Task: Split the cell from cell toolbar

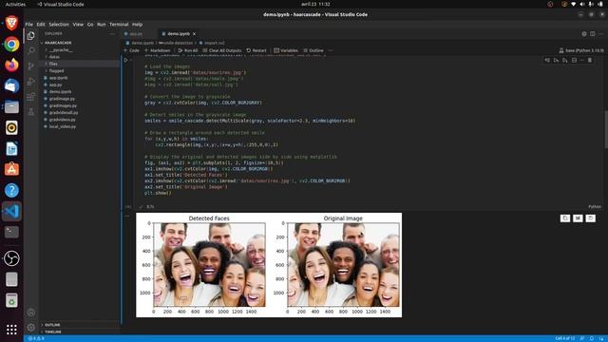Action: click(x=574, y=60)
